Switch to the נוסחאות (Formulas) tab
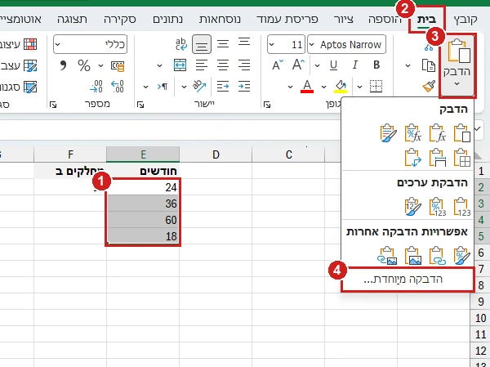 (220, 20)
